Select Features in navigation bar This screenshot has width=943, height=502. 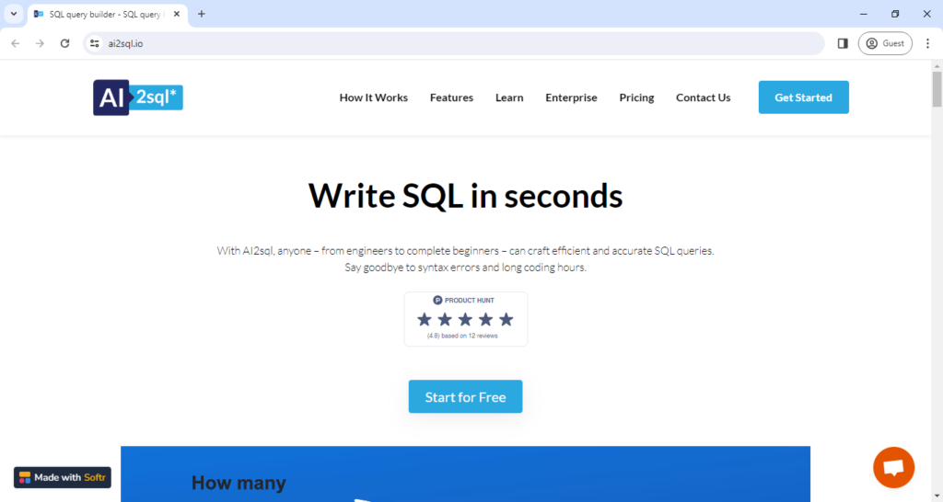(451, 97)
